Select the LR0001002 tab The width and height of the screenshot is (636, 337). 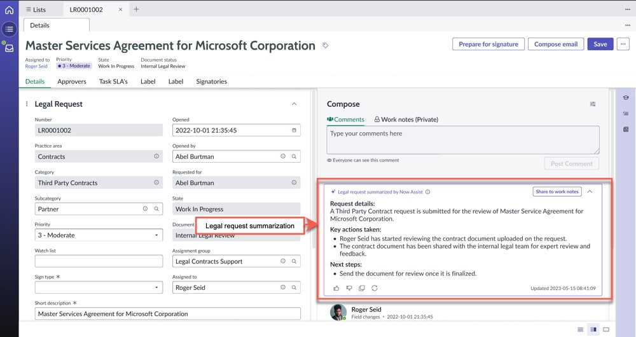pos(86,10)
